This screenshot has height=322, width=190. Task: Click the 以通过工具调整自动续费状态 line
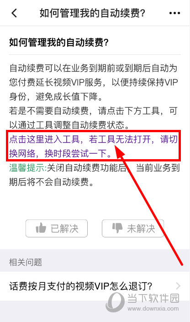pos(69,125)
